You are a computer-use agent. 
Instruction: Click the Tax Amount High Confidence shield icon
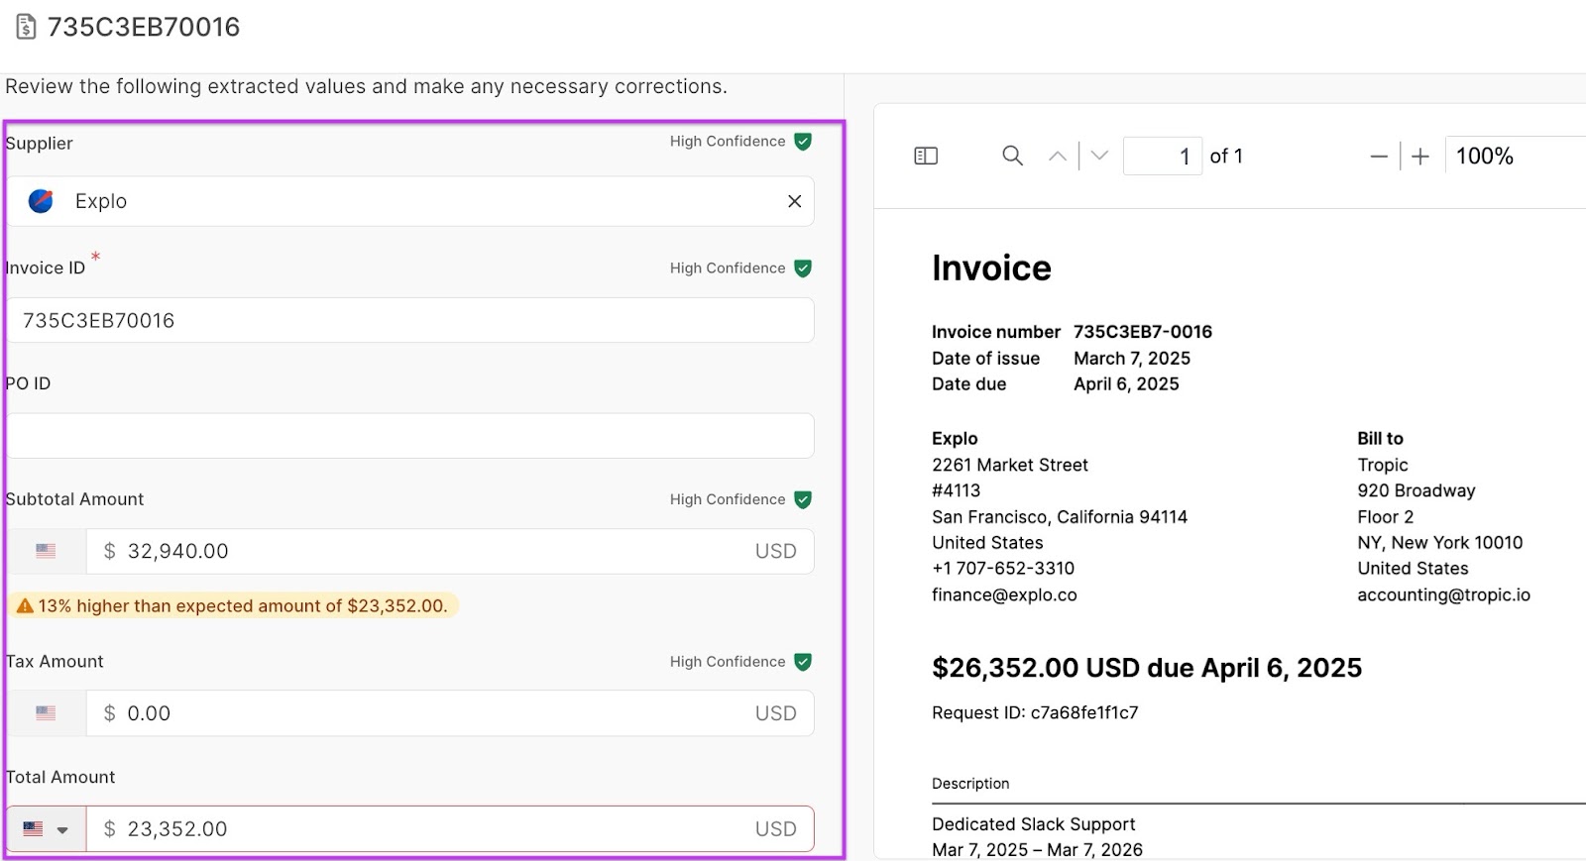point(803,662)
